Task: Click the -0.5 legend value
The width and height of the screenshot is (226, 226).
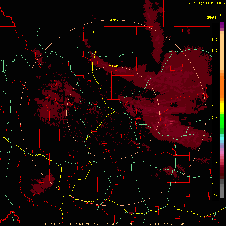Action: tap(214, 173)
